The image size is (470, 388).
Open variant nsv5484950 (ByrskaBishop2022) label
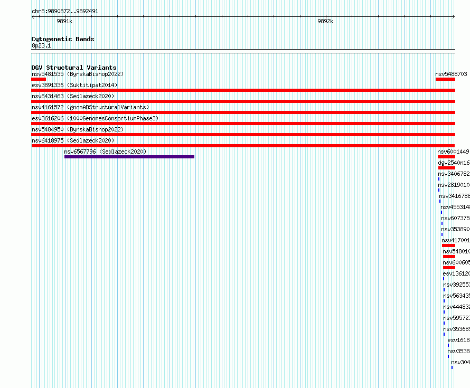(78, 129)
